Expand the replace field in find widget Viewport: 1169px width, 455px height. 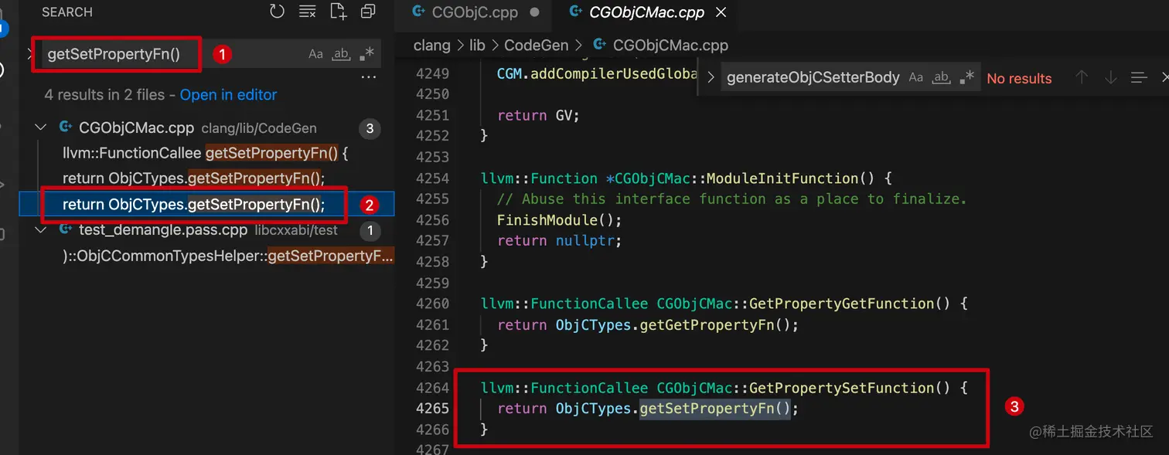tap(711, 76)
